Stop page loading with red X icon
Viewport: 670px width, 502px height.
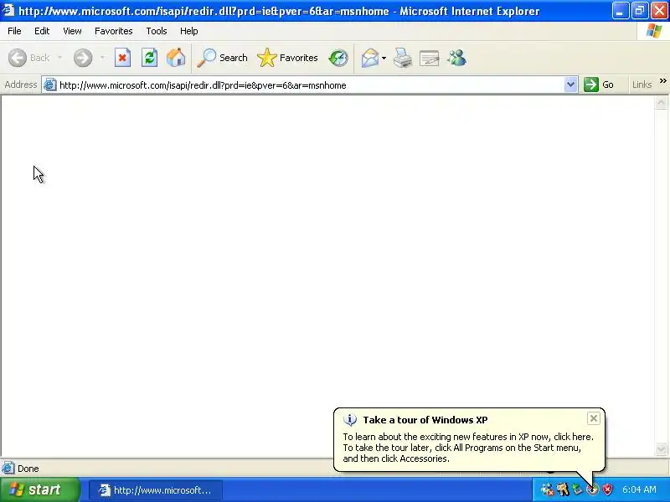click(122, 58)
